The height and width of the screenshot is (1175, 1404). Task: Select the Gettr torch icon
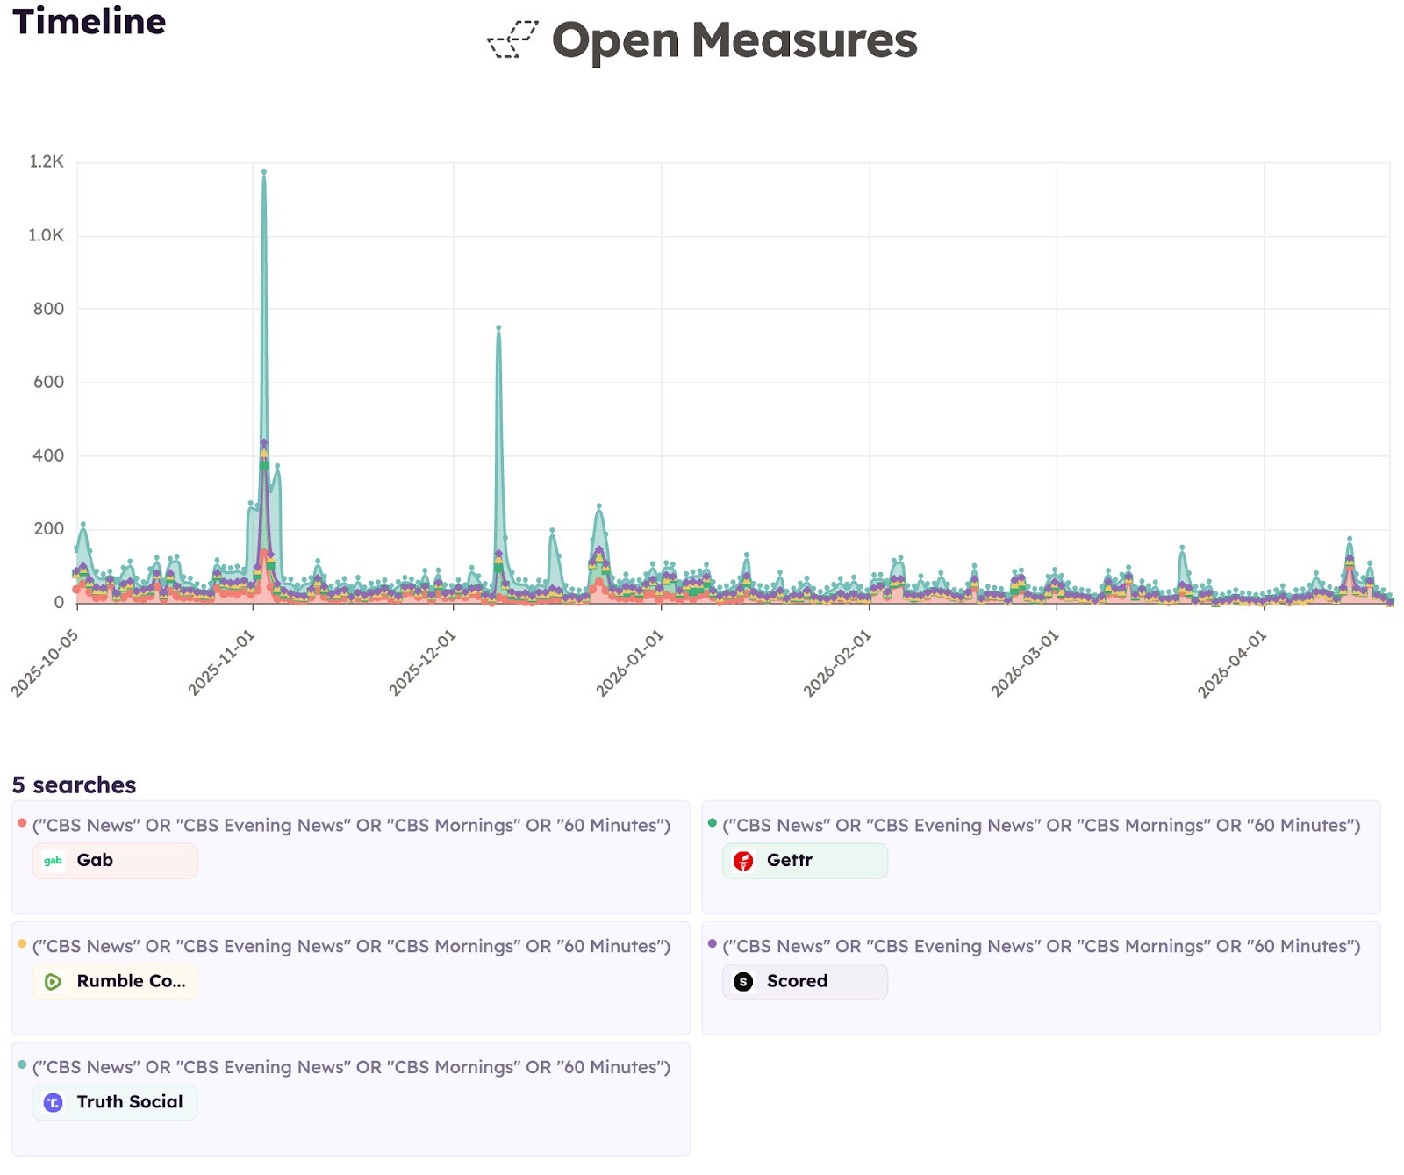pos(743,861)
